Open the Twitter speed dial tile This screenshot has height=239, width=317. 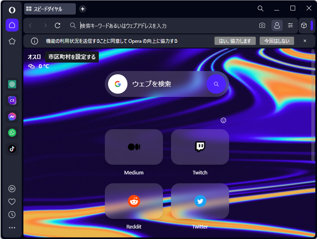[x=200, y=201]
